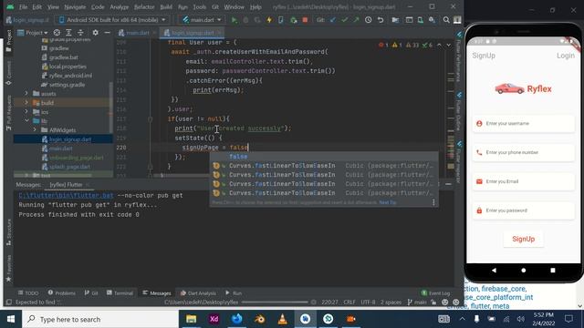This screenshot has height=328, width=584.
Task: Click the errors indicator in the editor corner
Action: (x=383, y=45)
